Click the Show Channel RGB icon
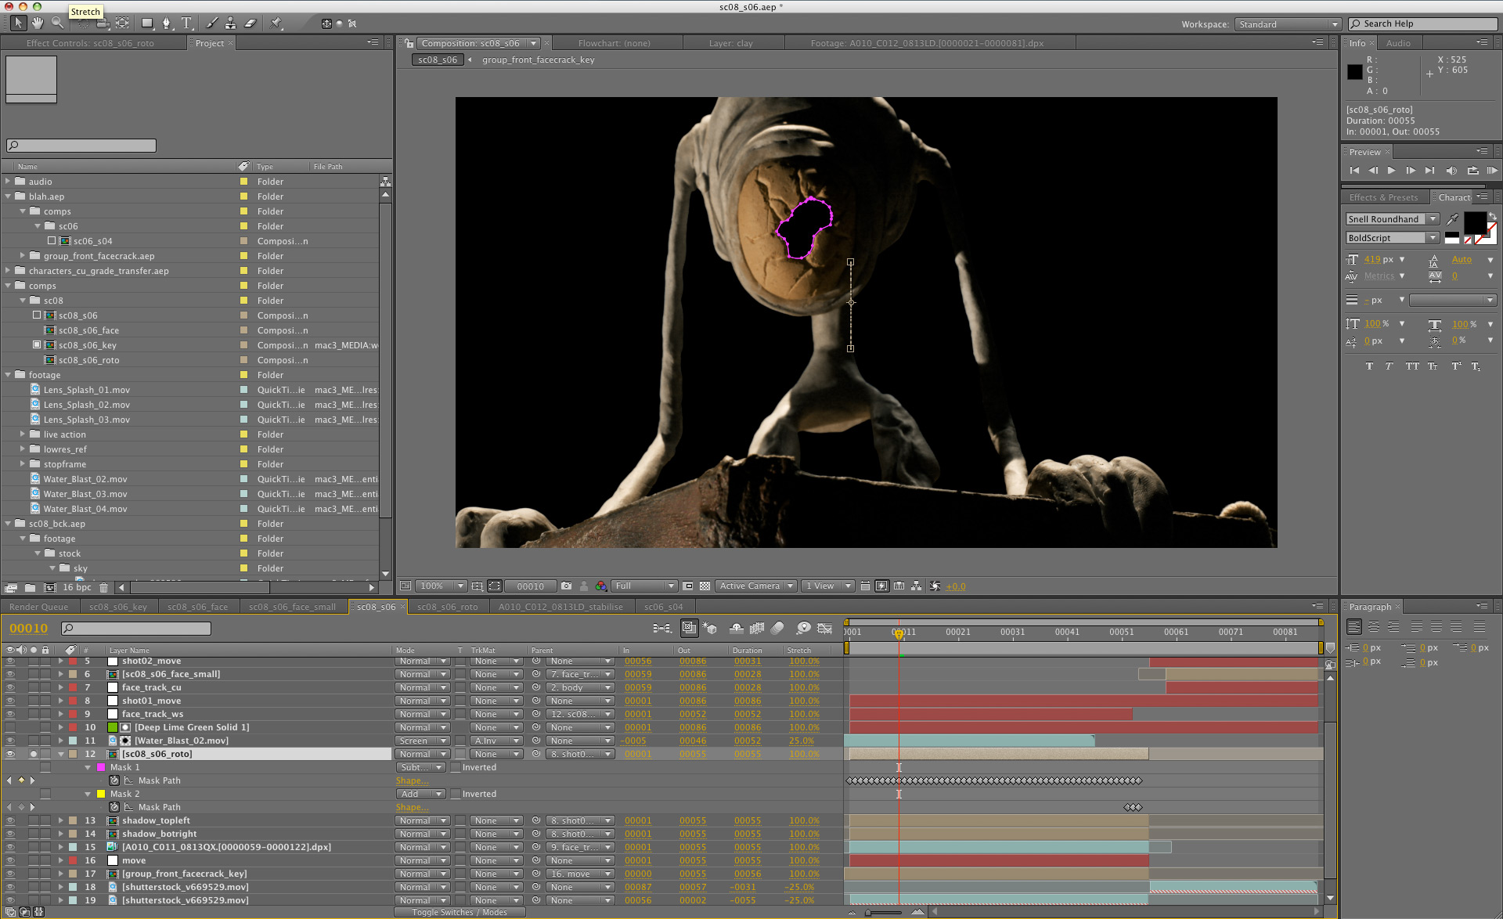This screenshot has height=919, width=1503. tap(600, 586)
